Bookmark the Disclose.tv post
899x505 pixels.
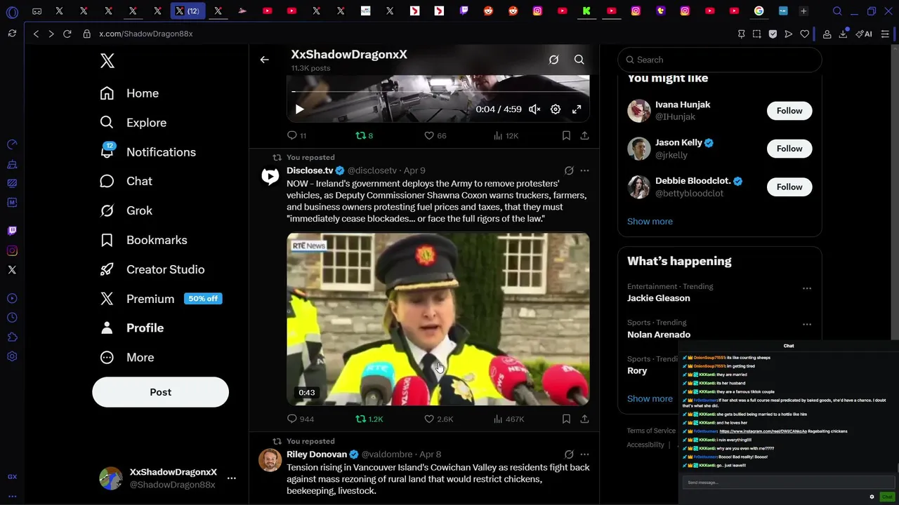point(566,419)
